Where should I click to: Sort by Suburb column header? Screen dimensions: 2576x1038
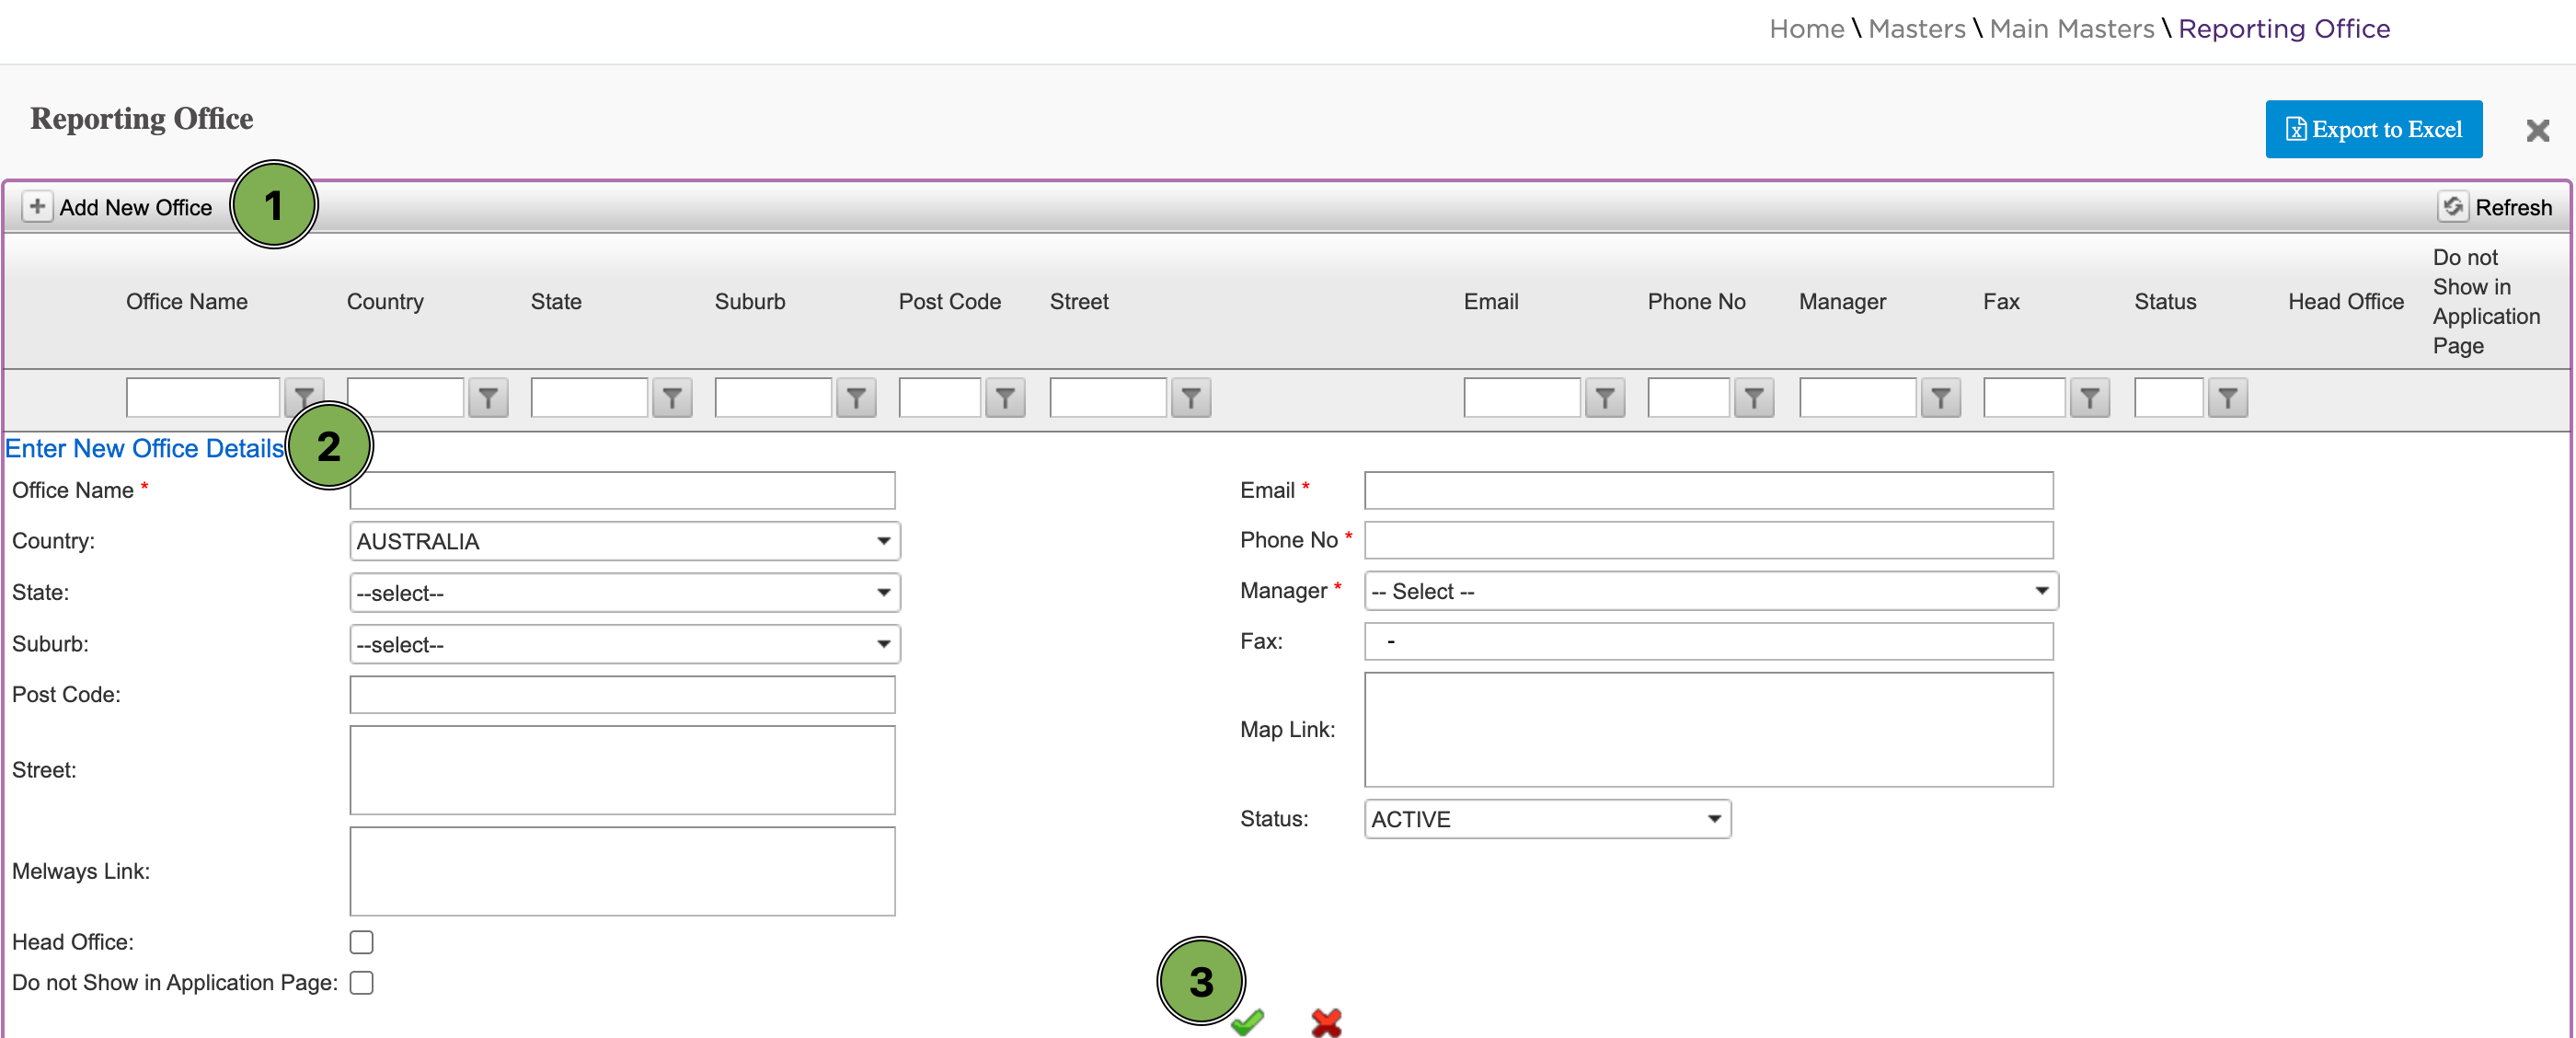tap(750, 301)
